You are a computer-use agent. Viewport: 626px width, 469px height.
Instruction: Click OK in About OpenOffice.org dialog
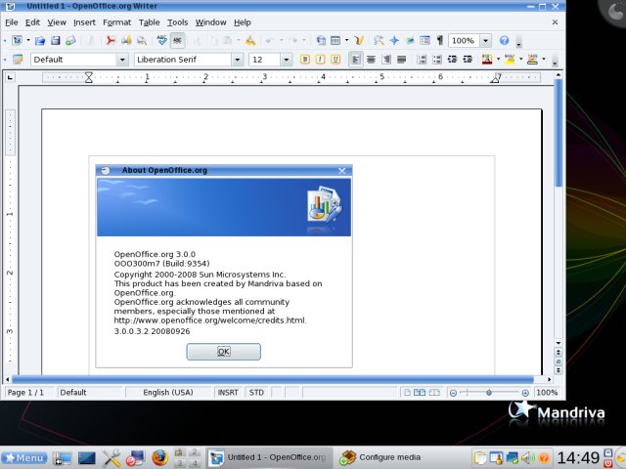[x=224, y=352]
